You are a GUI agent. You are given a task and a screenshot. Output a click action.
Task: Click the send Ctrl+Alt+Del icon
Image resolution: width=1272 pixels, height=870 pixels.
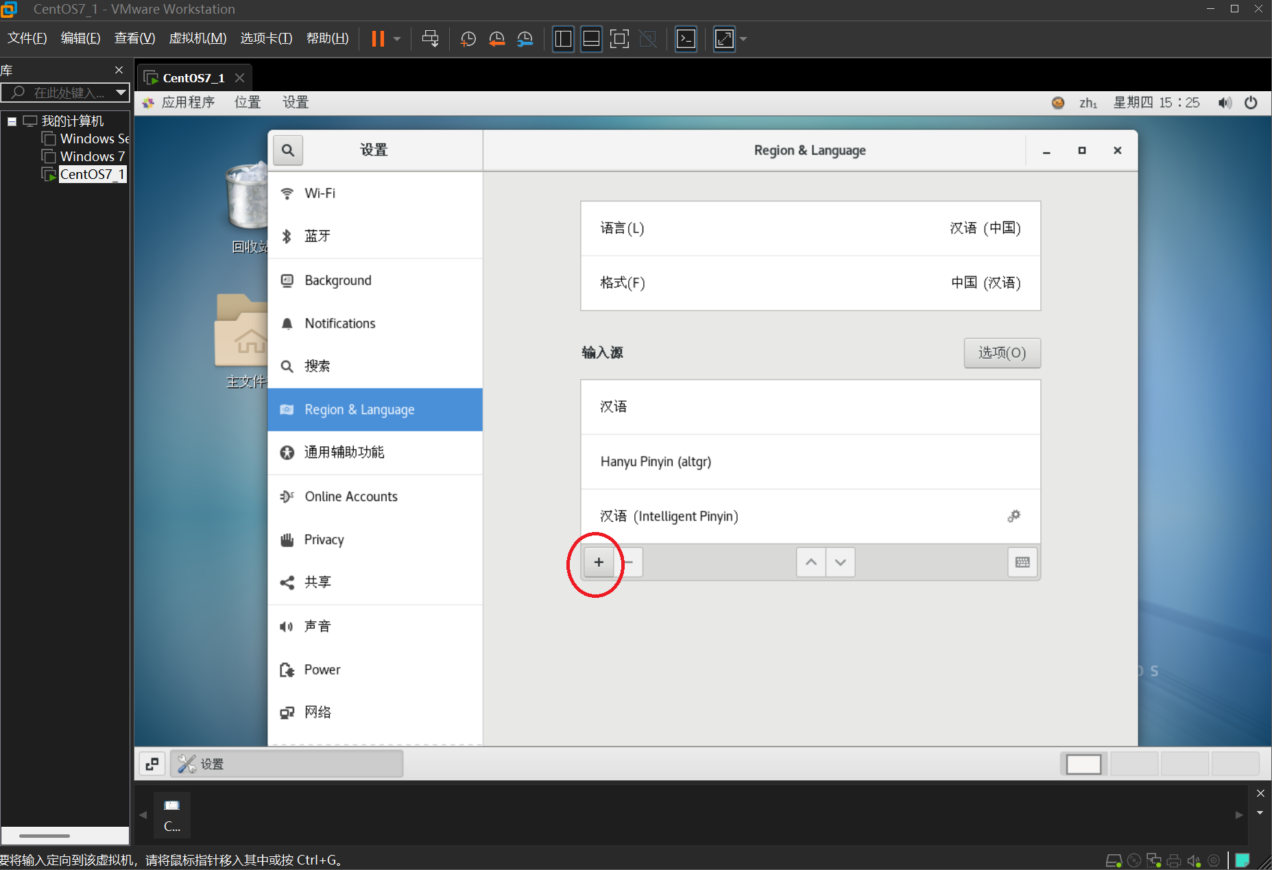(x=430, y=38)
